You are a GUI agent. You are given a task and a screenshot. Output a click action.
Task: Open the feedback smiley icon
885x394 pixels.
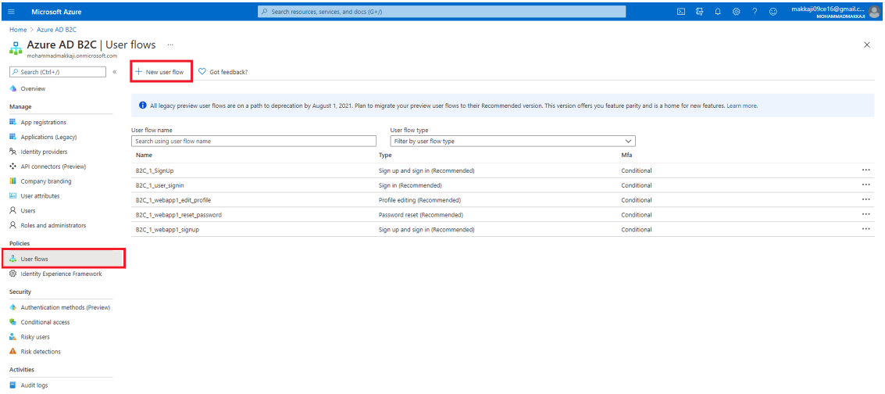[773, 11]
